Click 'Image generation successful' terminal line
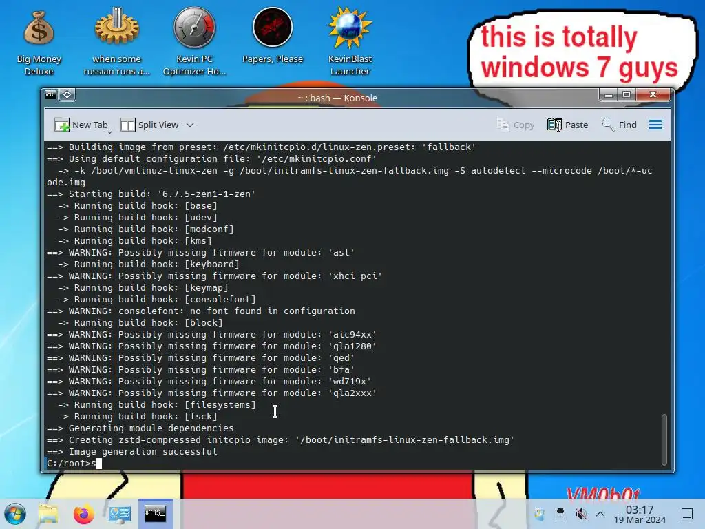 [x=132, y=452]
